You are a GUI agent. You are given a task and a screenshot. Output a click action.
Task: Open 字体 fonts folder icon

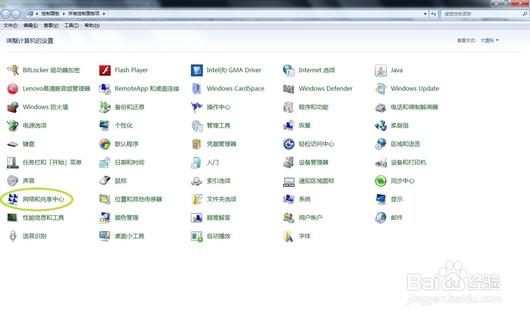click(289, 236)
